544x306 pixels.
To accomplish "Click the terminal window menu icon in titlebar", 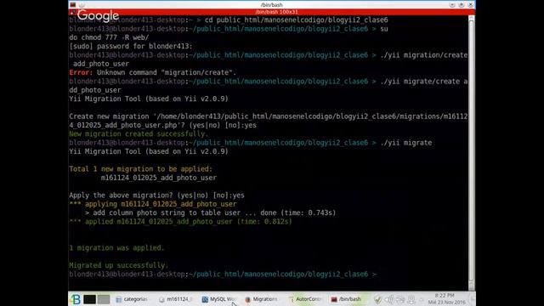I will coord(73,4).
